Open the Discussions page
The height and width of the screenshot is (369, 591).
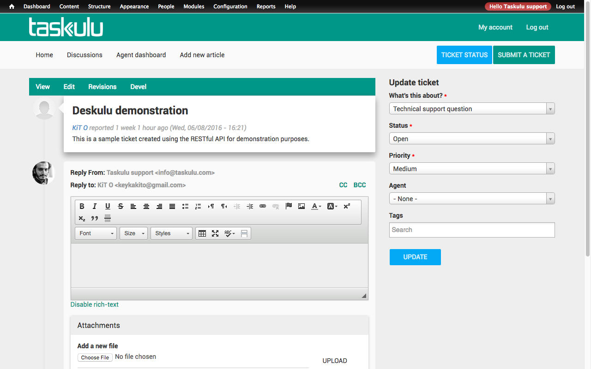pos(84,55)
